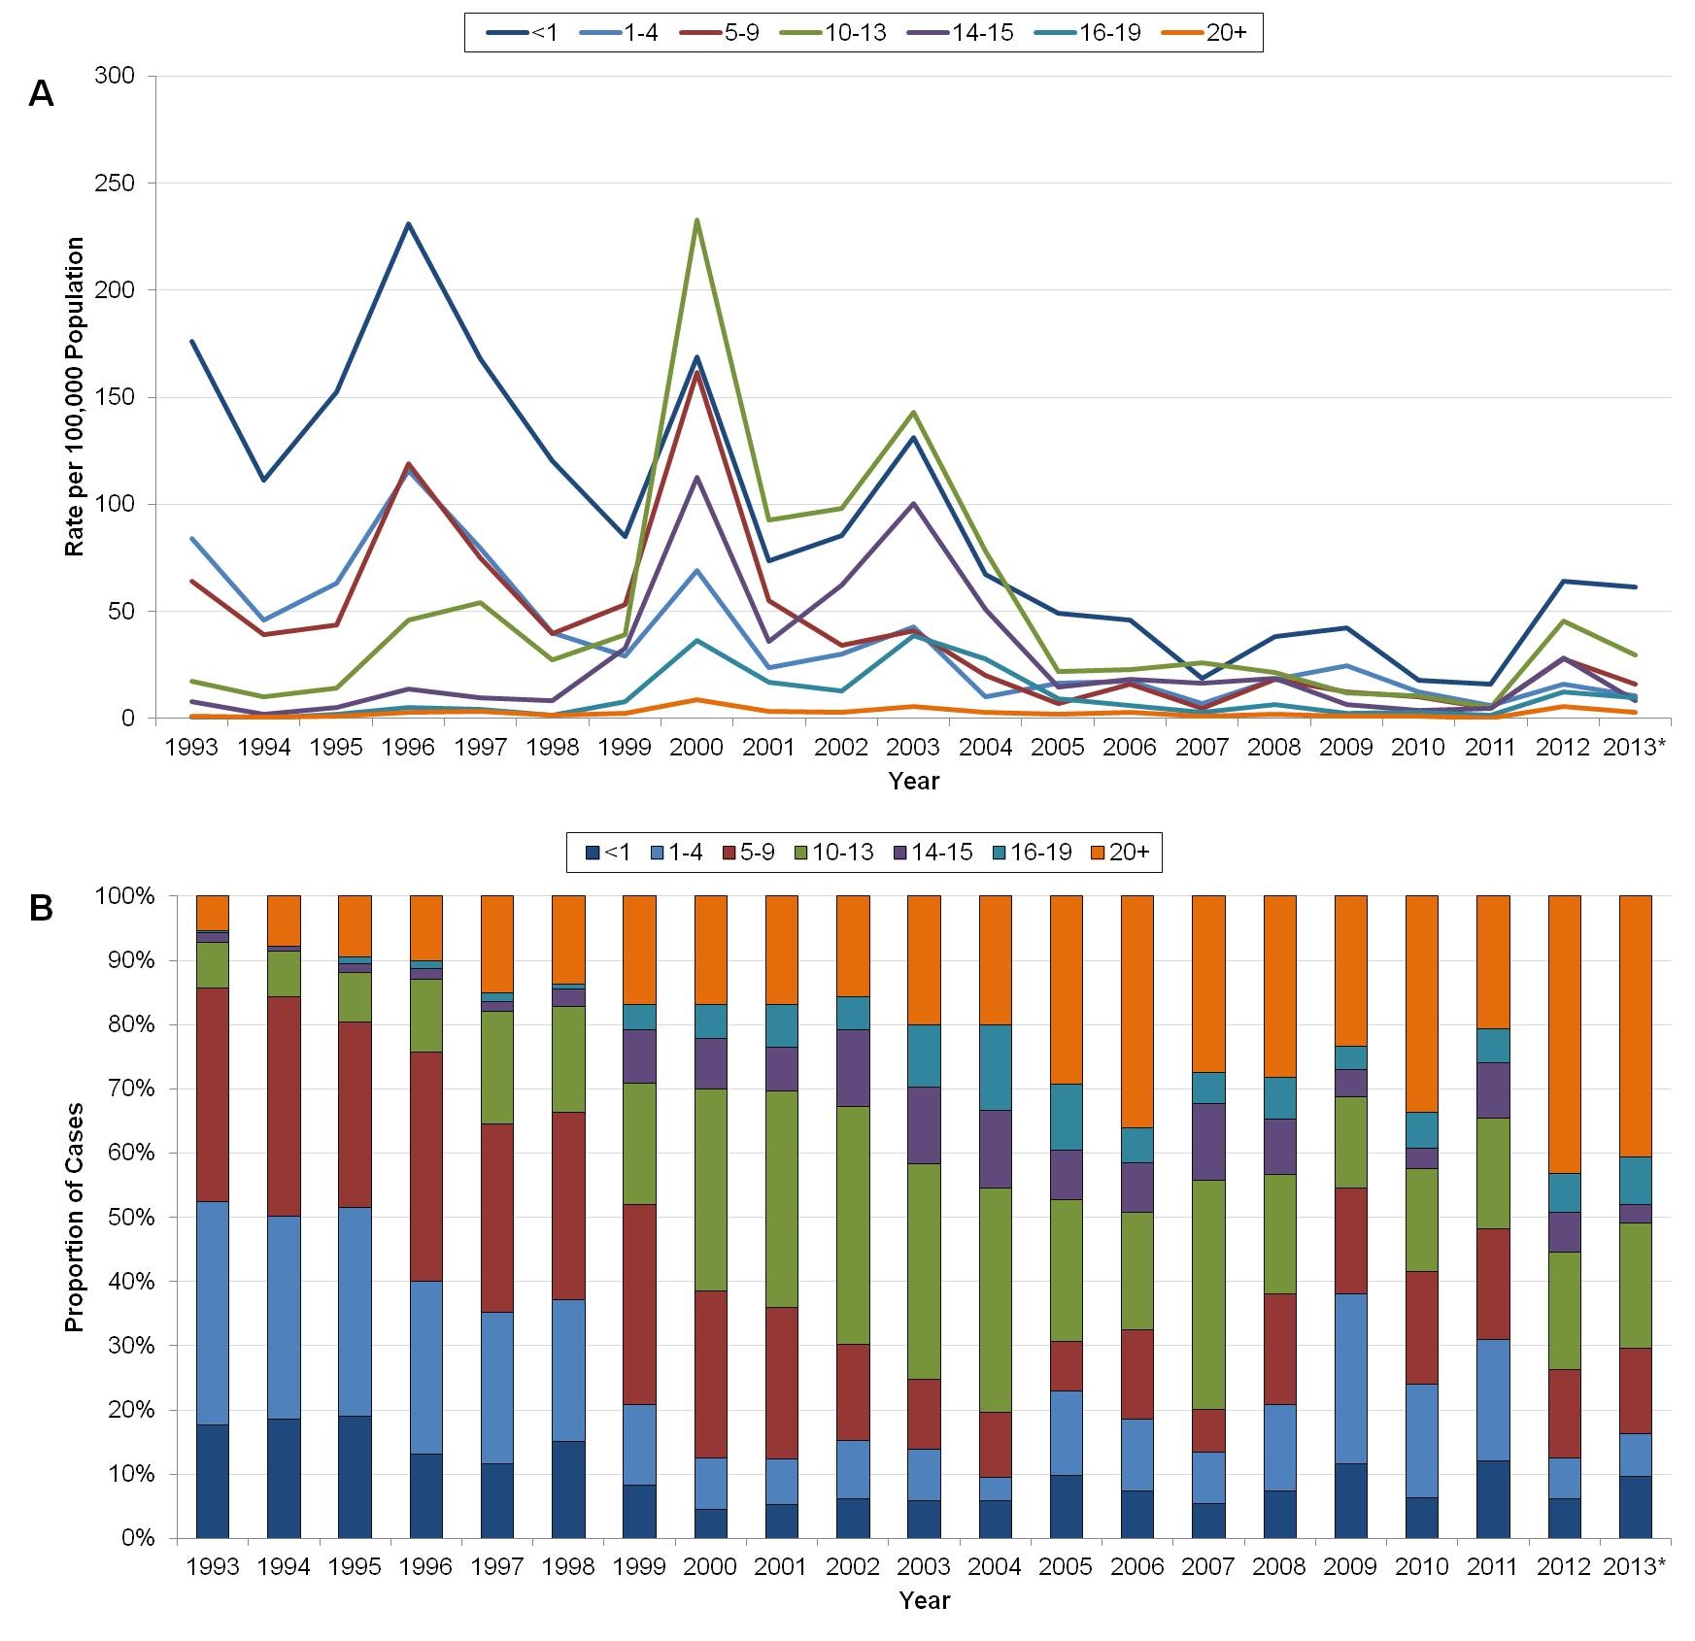1695x1641 pixels.
Task: Click the '2013*' x-axis label in chart A
Action: pos(1634,747)
